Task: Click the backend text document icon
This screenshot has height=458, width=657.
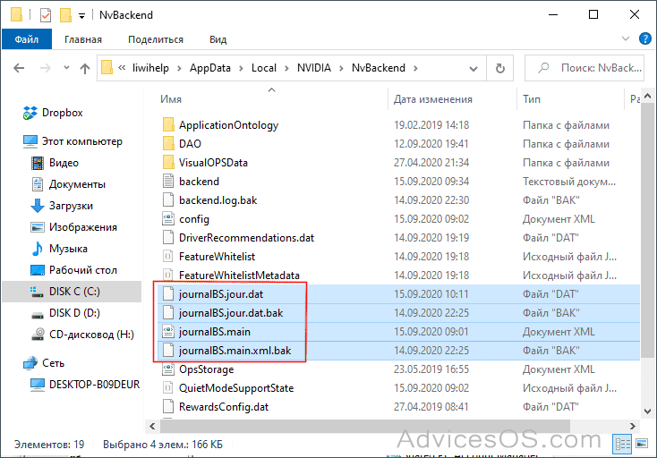Action: click(168, 182)
